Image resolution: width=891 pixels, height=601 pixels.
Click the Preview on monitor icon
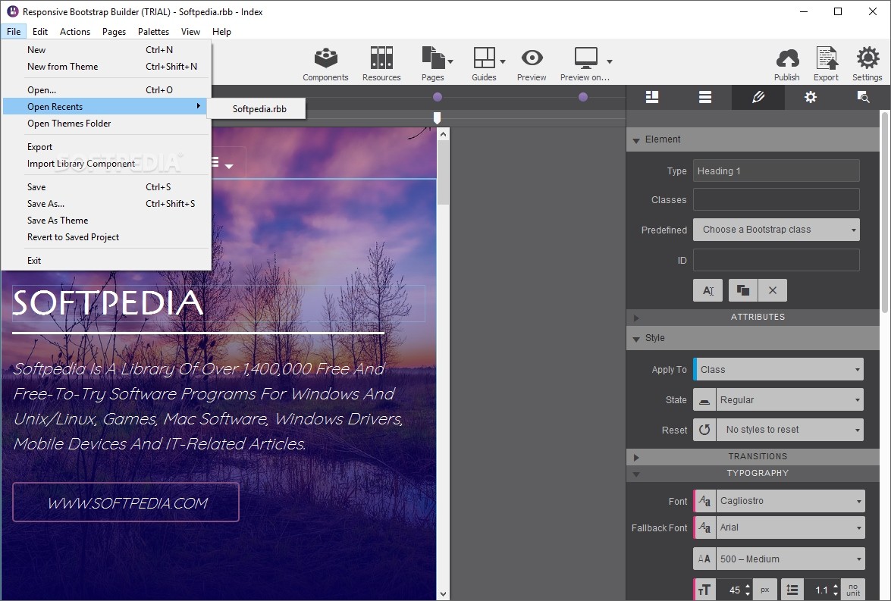point(585,58)
